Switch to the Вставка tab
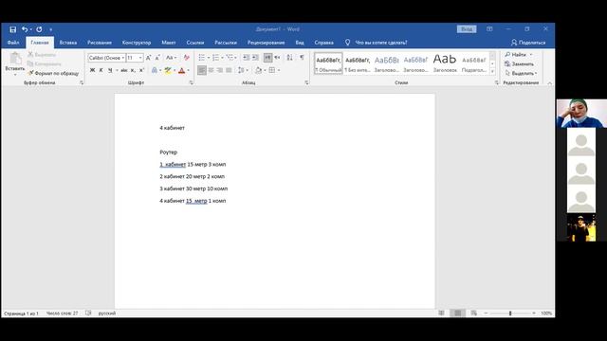Screen dimensions: 607x341 68,43
